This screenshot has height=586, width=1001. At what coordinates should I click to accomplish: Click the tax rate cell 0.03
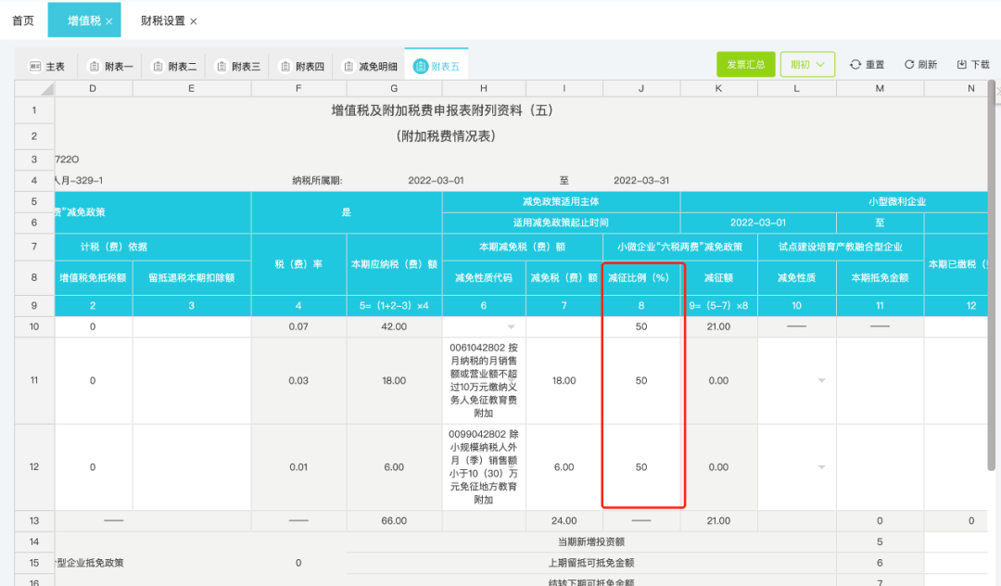(x=298, y=380)
